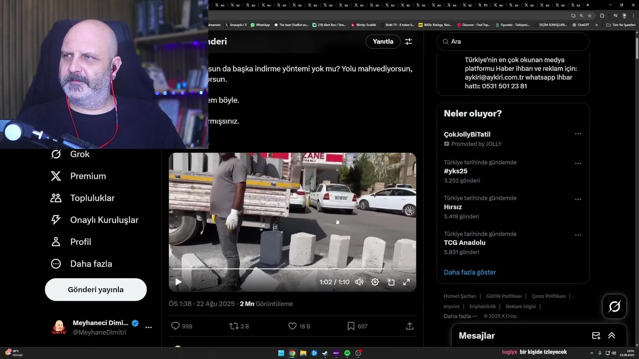Open Steam from the taskbar
The width and height of the screenshot is (639, 359).
(325, 353)
